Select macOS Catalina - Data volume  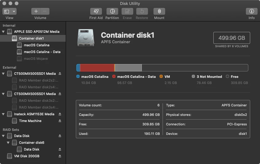(x=33, y=52)
